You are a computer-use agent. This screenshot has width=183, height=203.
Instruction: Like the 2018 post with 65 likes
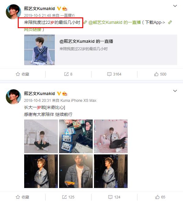coord(157,197)
